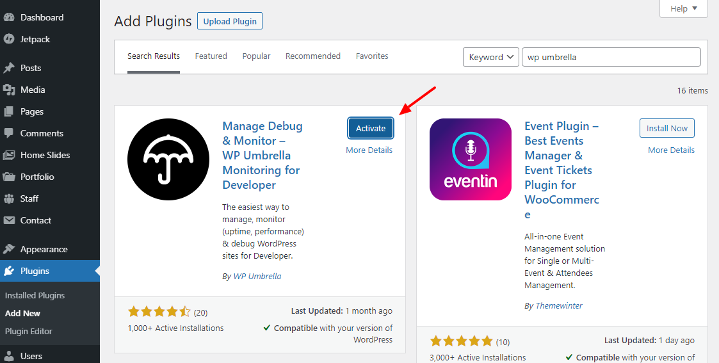719x363 pixels.
Task: Click the Eventin plugin logo
Action: tap(471, 159)
